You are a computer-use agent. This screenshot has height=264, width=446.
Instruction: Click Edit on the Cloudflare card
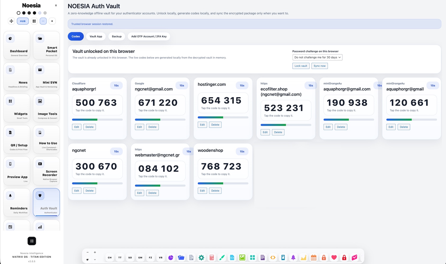pos(77,127)
